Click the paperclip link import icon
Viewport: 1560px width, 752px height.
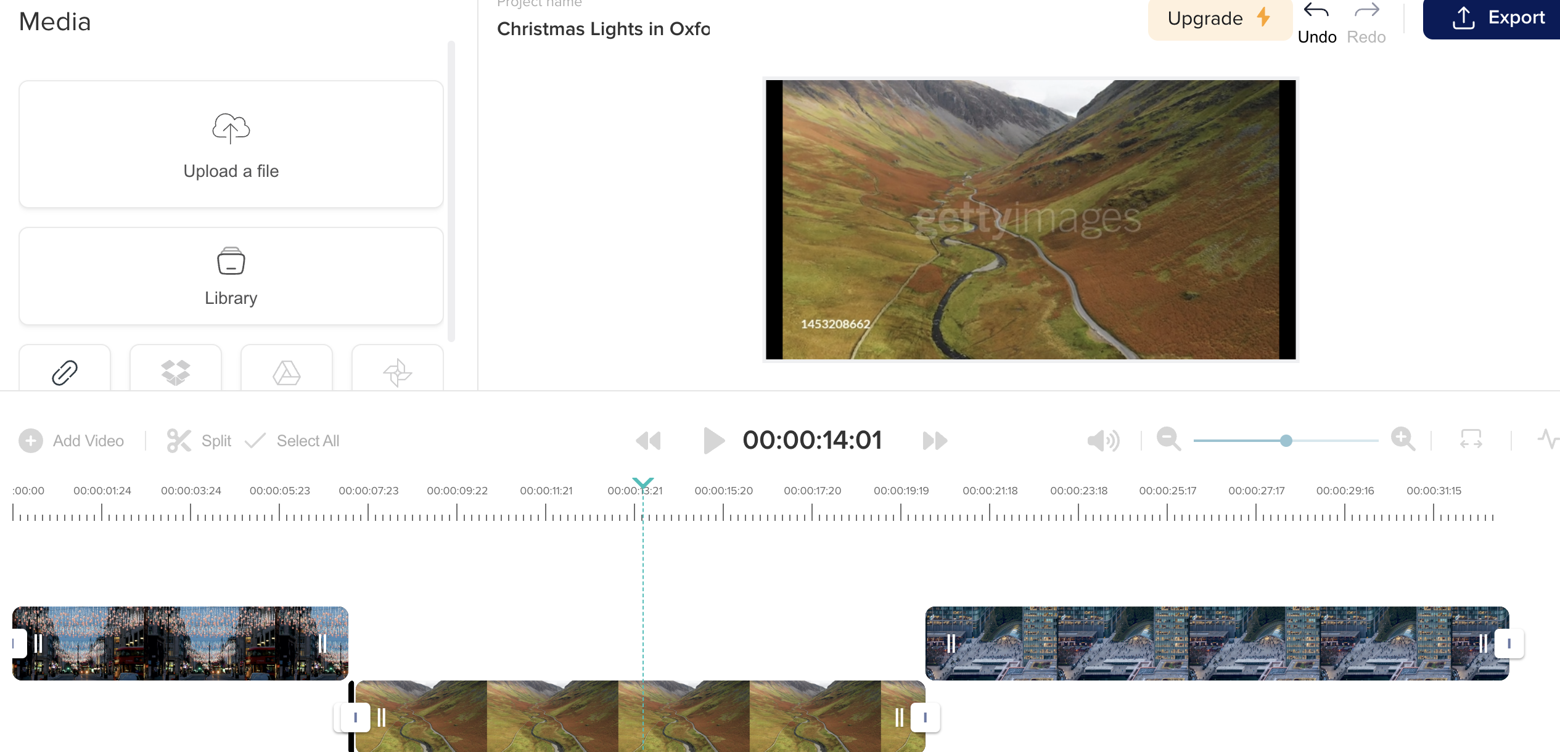click(x=65, y=372)
